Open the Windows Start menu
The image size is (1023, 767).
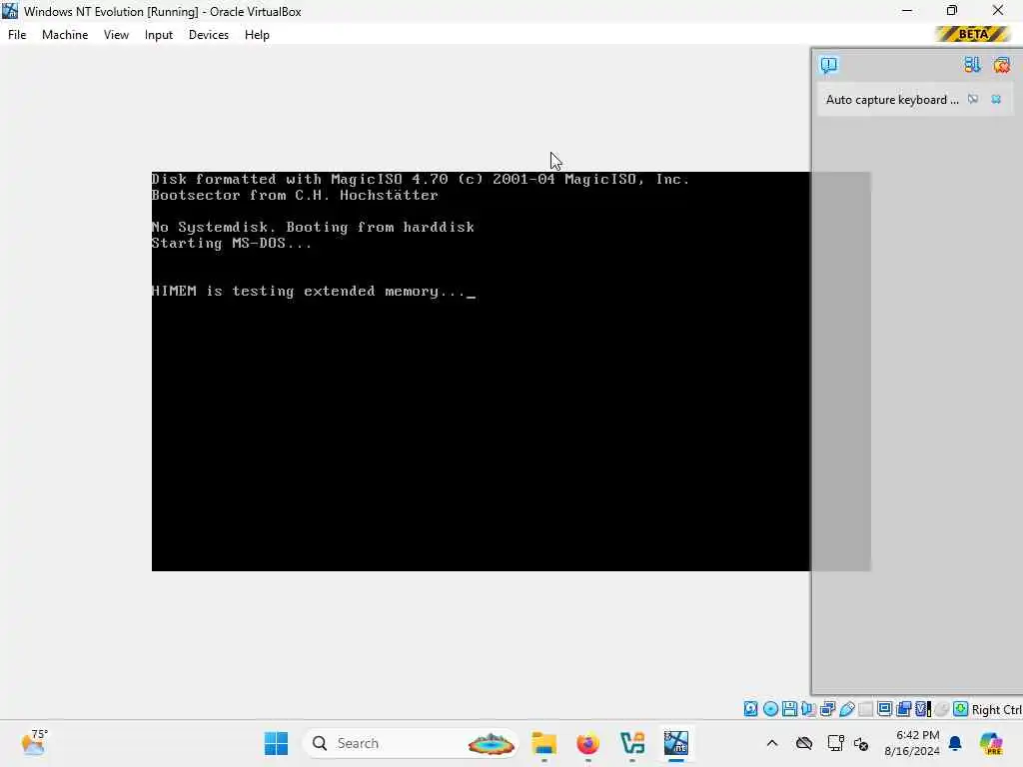point(276,743)
